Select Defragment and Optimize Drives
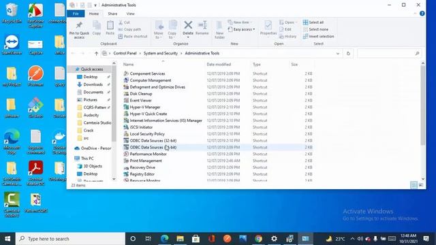The image size is (436, 245). [x=157, y=87]
